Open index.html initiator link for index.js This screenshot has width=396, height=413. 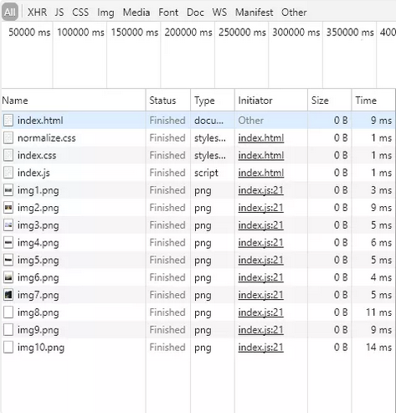(x=261, y=173)
